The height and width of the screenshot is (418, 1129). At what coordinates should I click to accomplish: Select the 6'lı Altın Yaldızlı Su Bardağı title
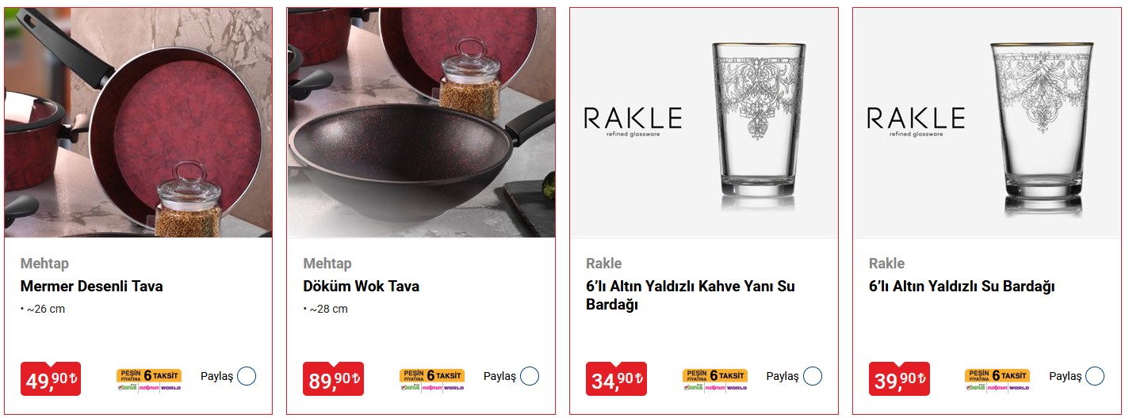coord(962,287)
